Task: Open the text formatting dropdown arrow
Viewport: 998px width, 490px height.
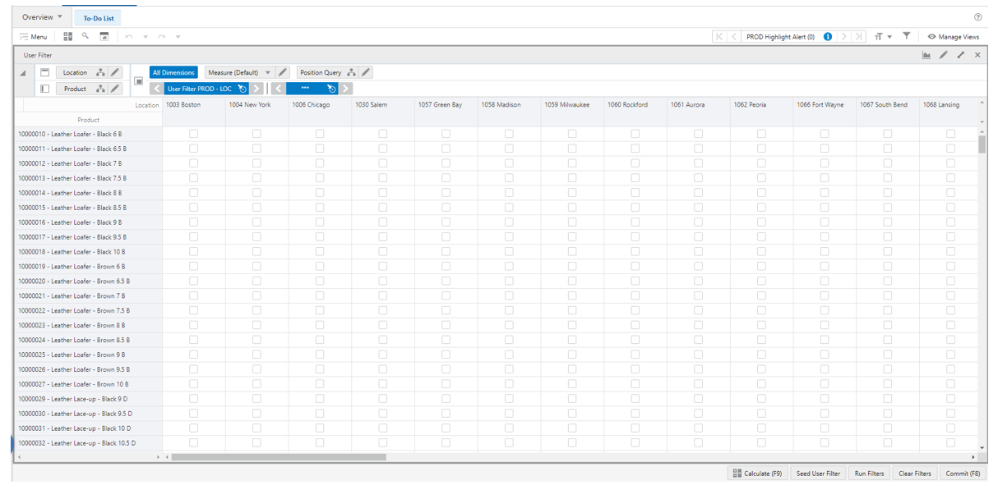Action: point(889,36)
